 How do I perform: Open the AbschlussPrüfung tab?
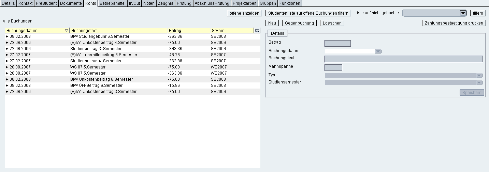[212, 3]
